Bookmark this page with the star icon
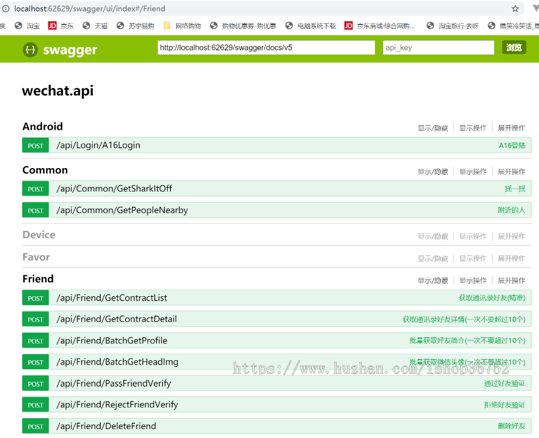 [x=515, y=9]
